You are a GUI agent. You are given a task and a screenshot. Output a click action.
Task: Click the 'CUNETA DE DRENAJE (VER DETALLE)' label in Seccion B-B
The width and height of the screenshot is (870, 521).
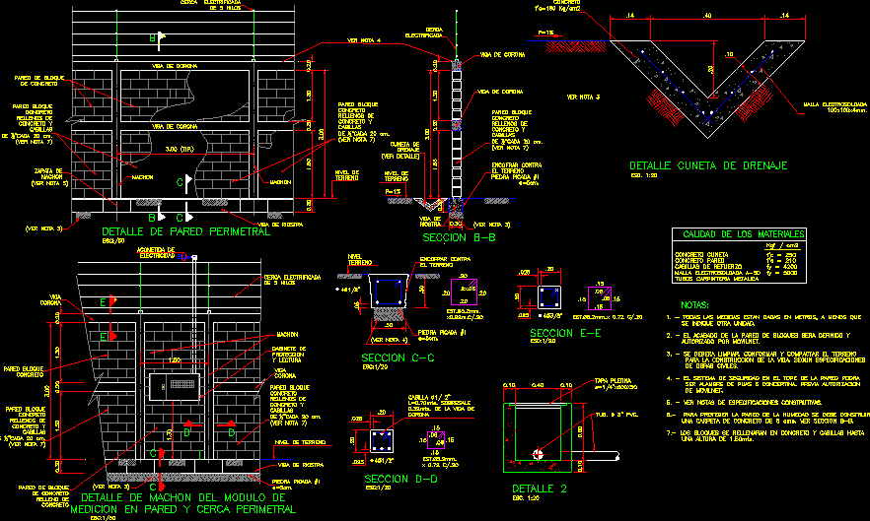[x=400, y=151]
